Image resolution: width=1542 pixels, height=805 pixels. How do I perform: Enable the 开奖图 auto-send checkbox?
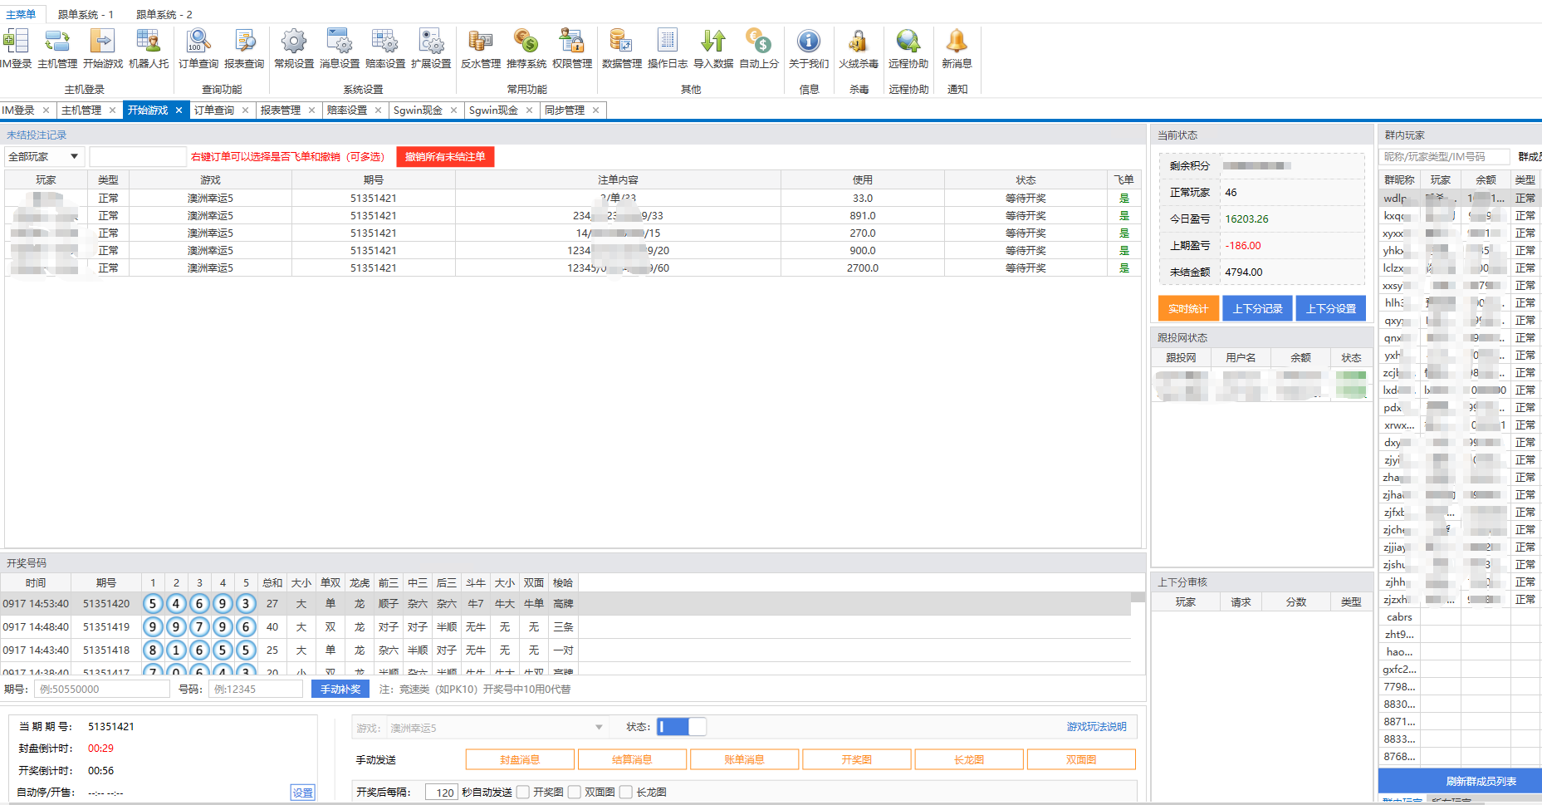[x=523, y=793]
